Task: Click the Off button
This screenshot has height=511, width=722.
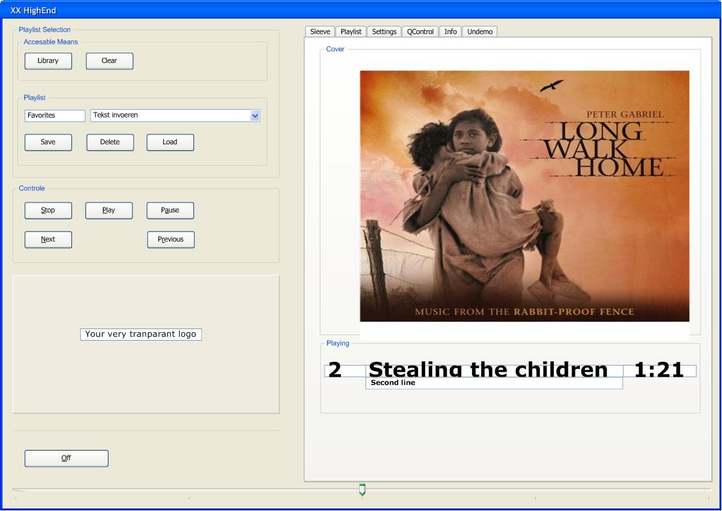Action: coord(66,458)
